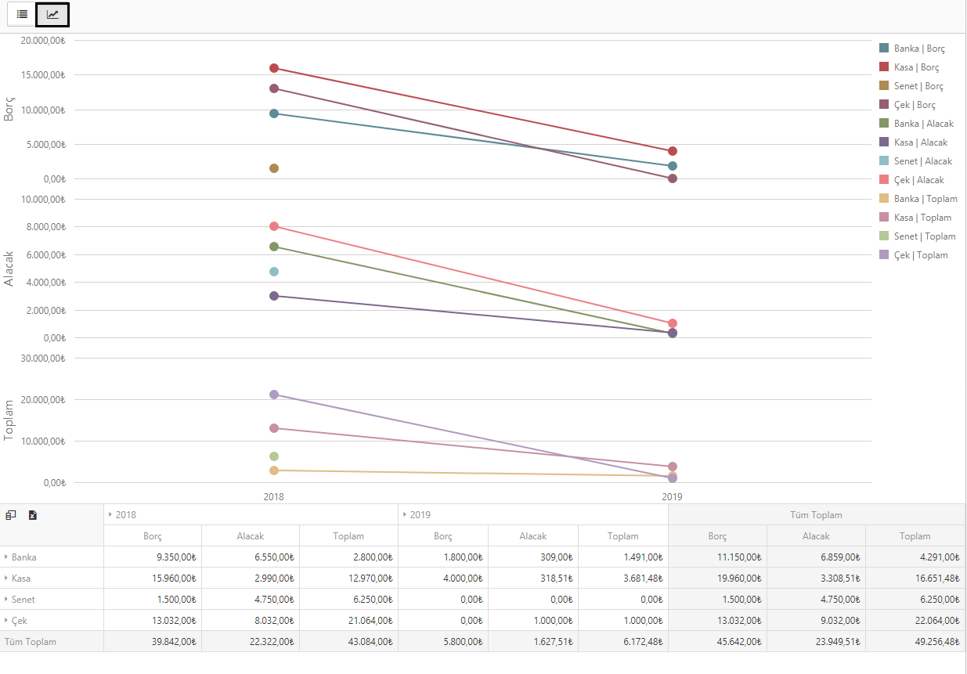The width and height of the screenshot is (967, 674).
Task: Click the Çek | Alacak color swatch
Action: tap(884, 179)
